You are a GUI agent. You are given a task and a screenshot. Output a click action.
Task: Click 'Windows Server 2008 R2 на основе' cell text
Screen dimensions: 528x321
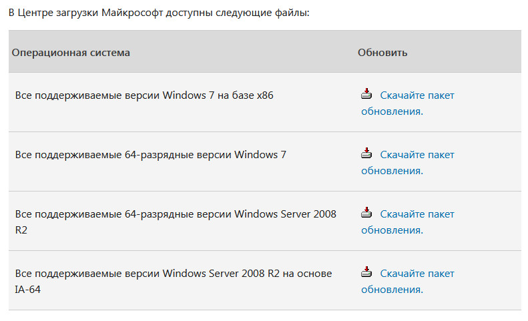[x=247, y=273]
